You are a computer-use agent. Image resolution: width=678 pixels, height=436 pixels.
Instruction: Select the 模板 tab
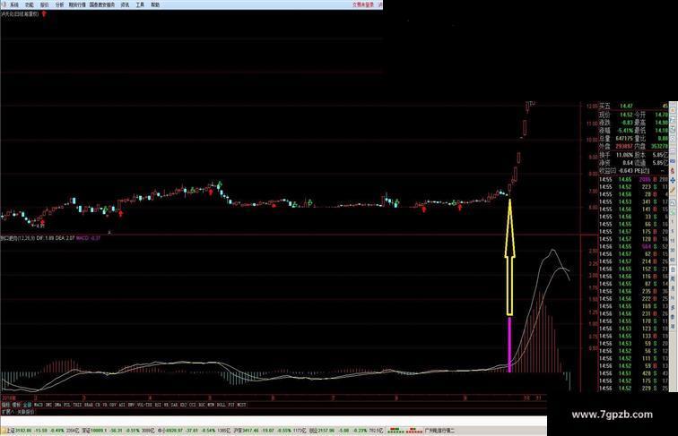pyautogui.click(x=15, y=405)
